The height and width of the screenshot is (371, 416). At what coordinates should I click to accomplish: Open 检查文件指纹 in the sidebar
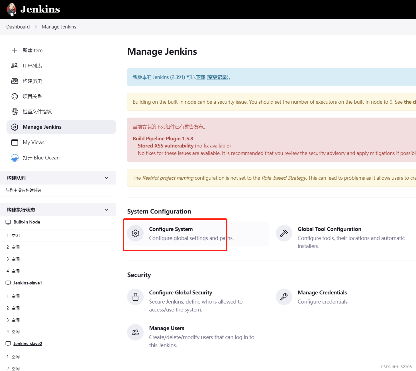61,112
